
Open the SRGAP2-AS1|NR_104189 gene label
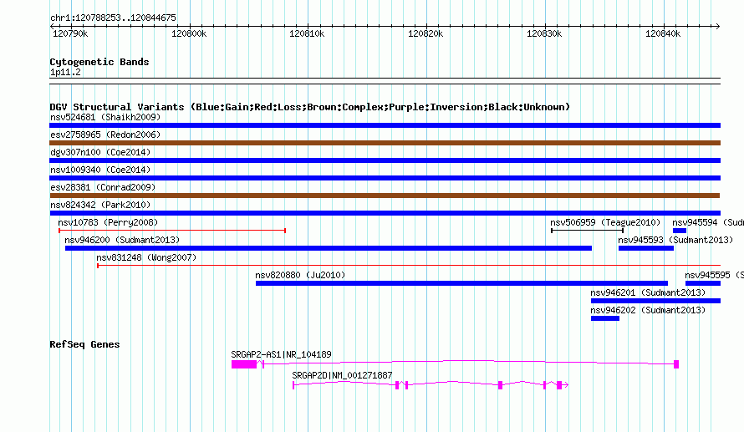281,354
